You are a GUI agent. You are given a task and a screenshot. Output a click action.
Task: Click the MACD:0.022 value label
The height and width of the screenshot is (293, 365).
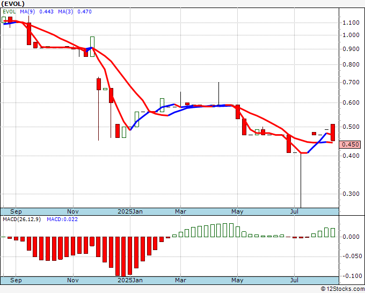click(62, 219)
